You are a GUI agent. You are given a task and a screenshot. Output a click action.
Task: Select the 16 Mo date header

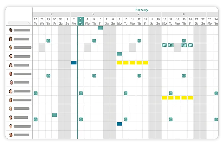pyautogui.click(x=165, y=21)
